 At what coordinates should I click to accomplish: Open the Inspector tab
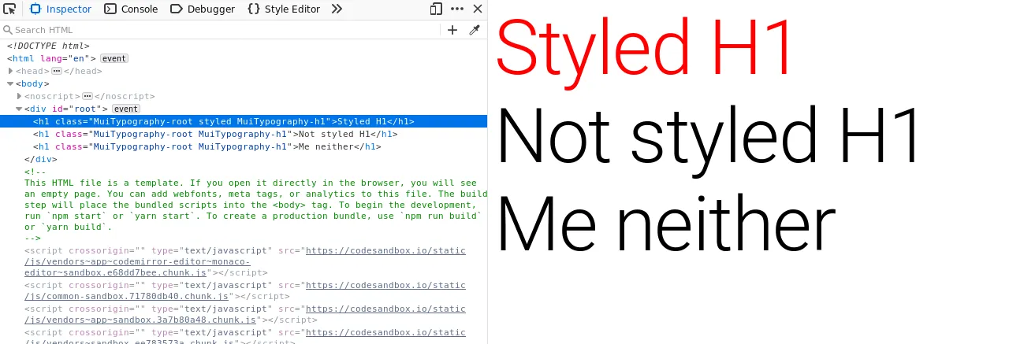61,9
